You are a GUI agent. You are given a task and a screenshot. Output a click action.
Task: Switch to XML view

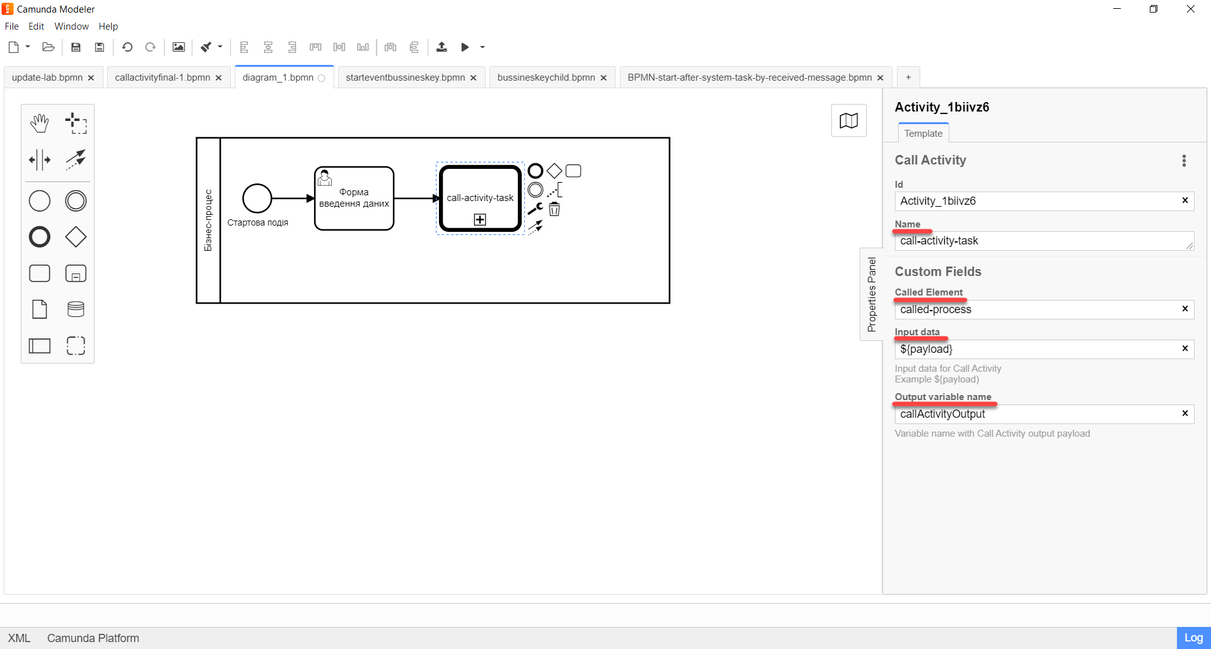coord(19,638)
